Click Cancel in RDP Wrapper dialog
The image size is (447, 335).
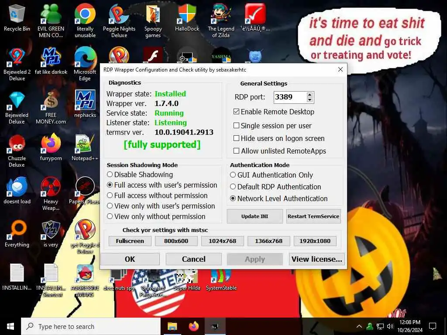(x=193, y=259)
